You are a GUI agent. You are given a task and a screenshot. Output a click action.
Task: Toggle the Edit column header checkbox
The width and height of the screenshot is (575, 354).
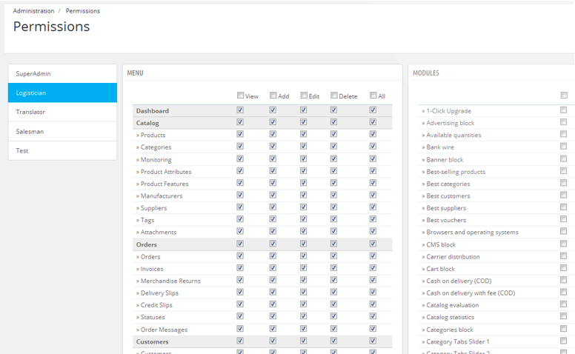(x=304, y=96)
